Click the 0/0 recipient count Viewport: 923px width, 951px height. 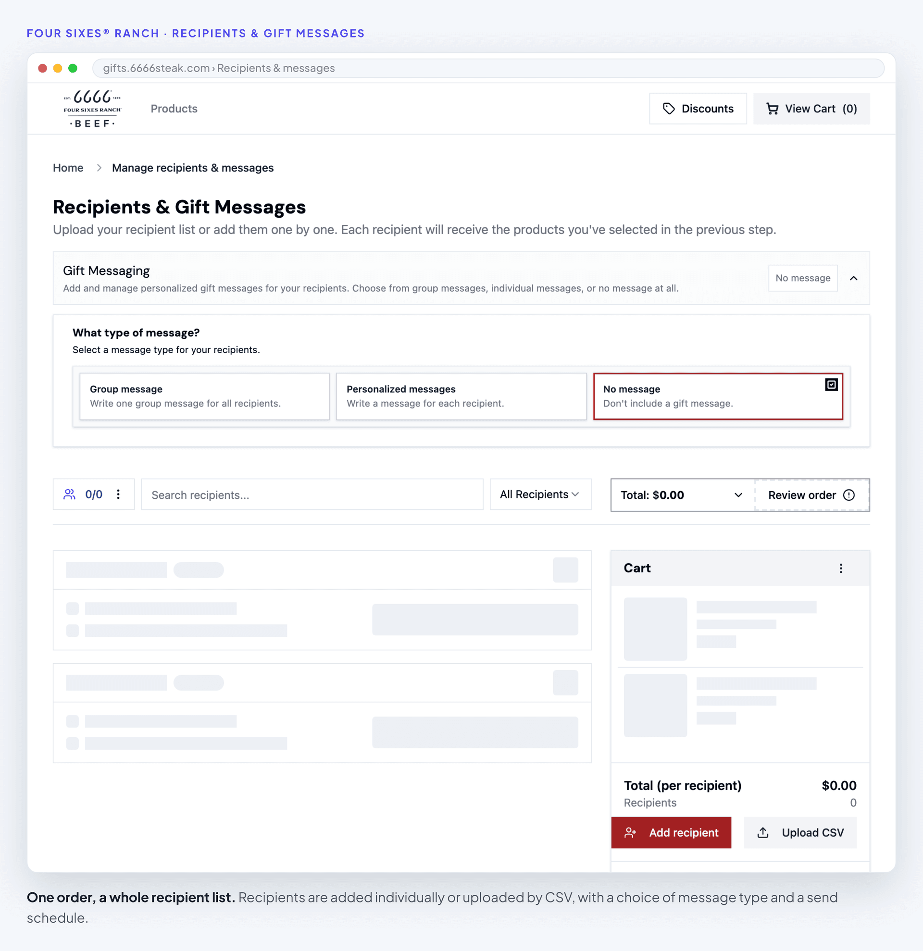coord(94,494)
